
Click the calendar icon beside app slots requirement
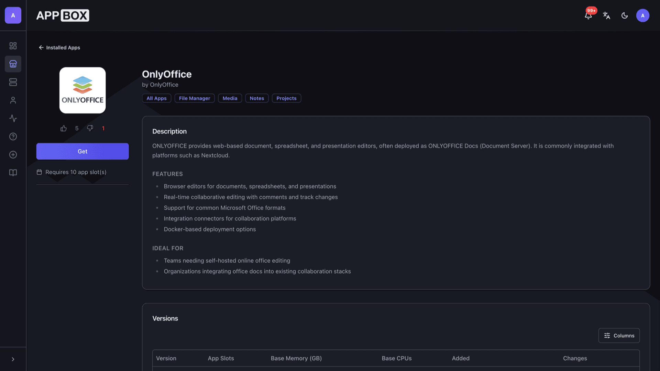[39, 172]
